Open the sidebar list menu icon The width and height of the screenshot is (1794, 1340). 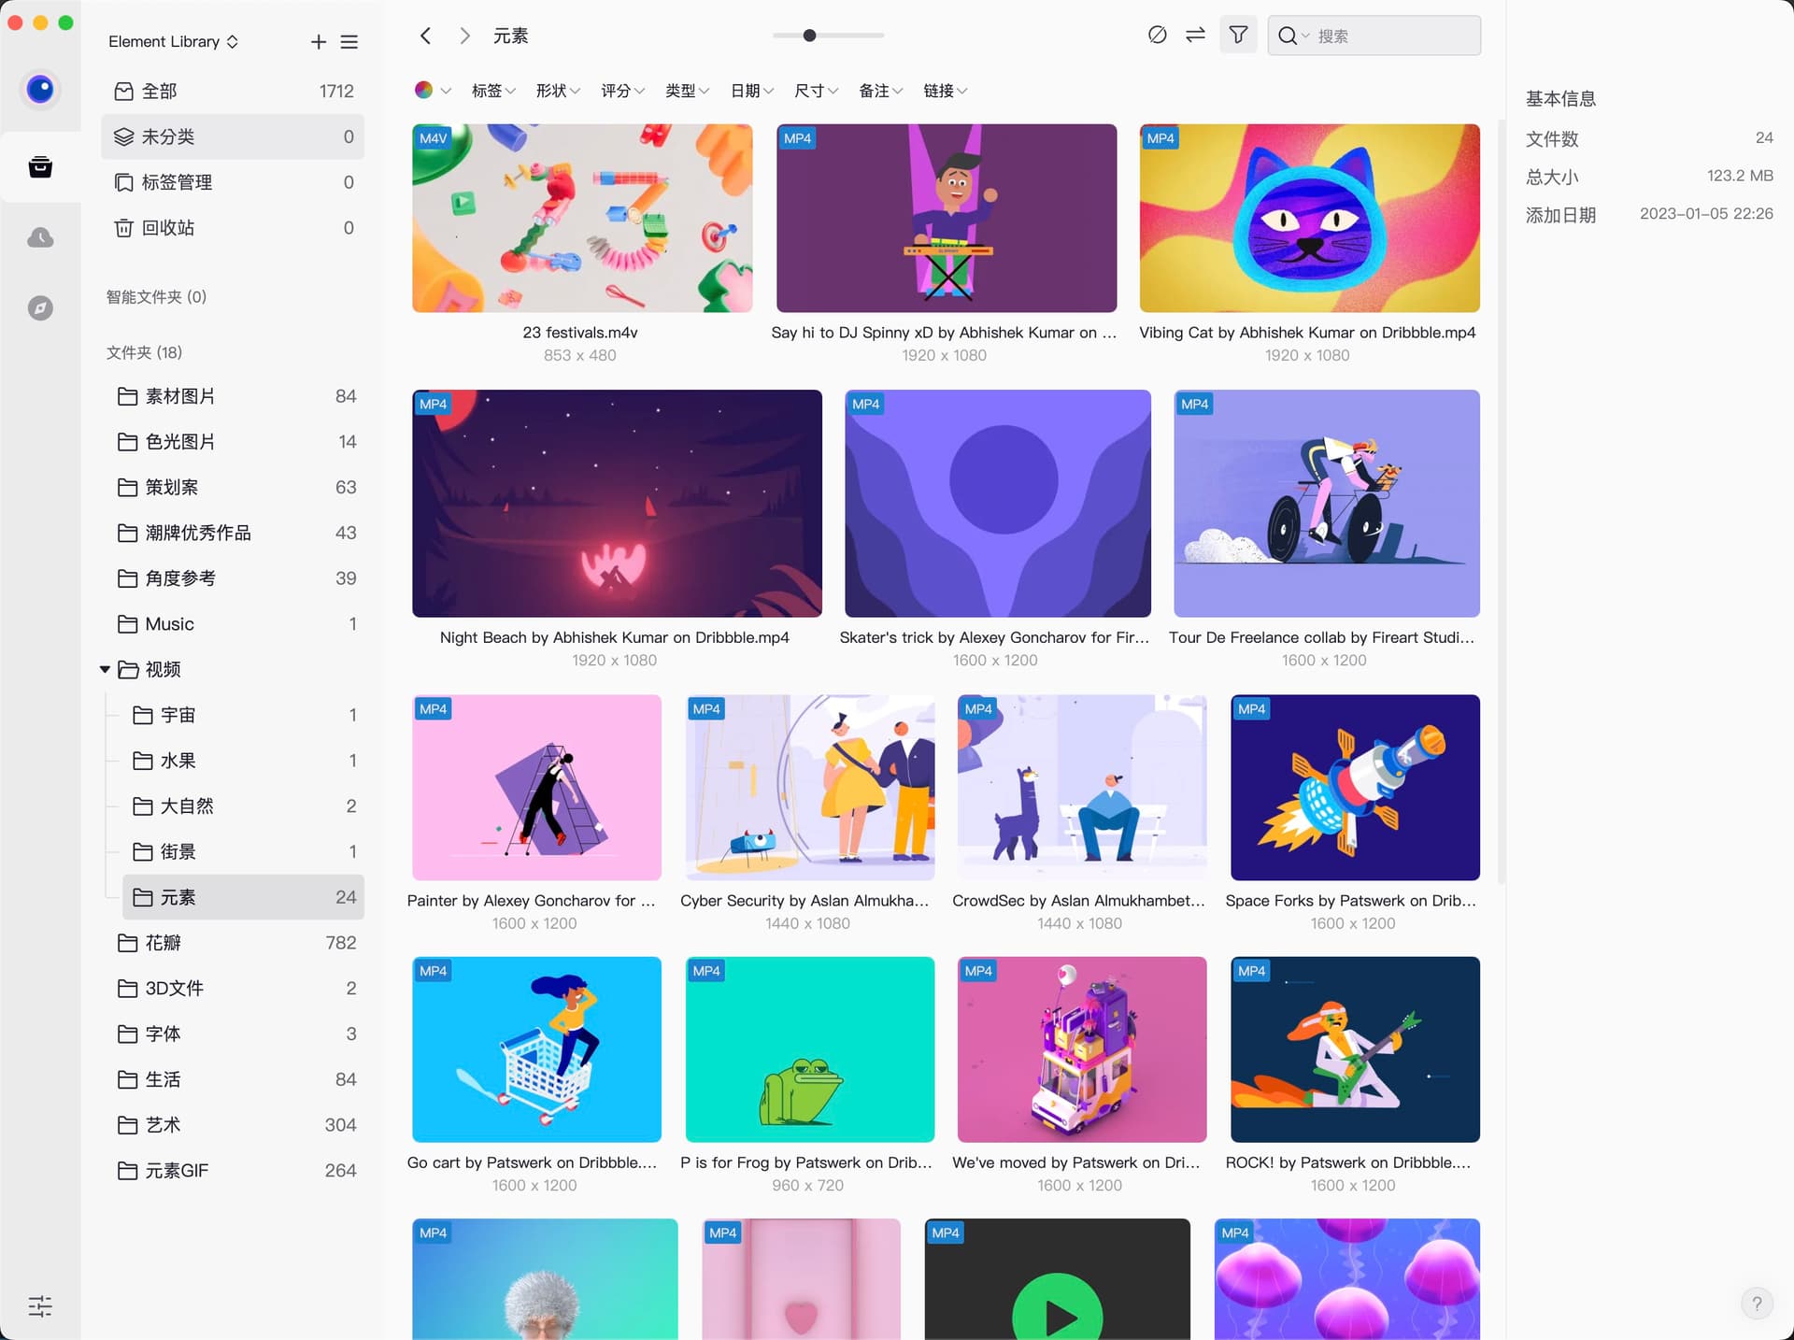[349, 42]
